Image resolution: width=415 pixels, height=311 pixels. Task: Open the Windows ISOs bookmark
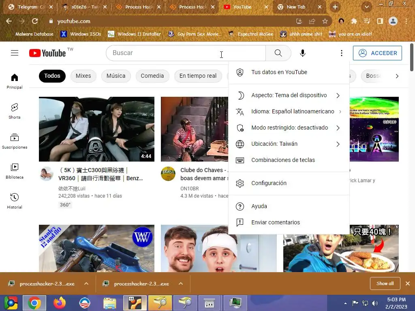(x=81, y=34)
